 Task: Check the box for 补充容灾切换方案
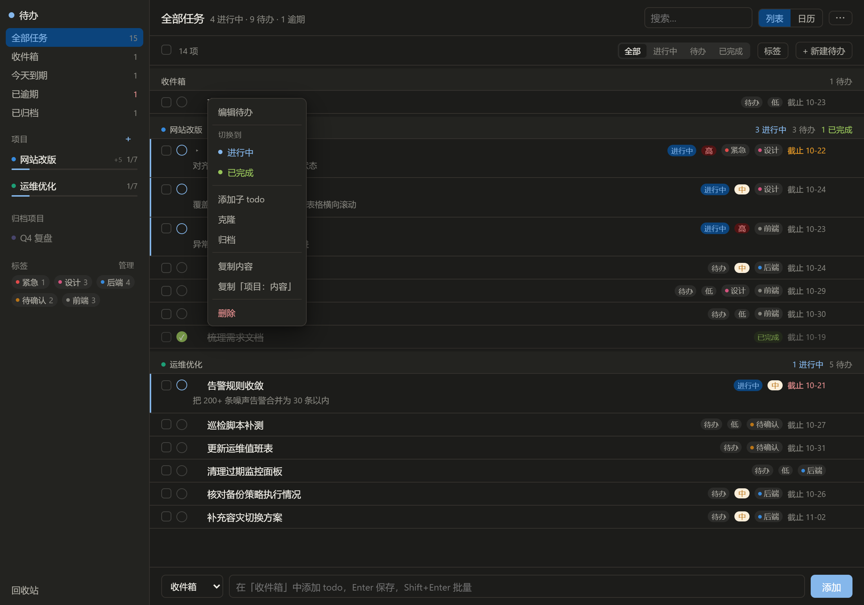tap(166, 517)
